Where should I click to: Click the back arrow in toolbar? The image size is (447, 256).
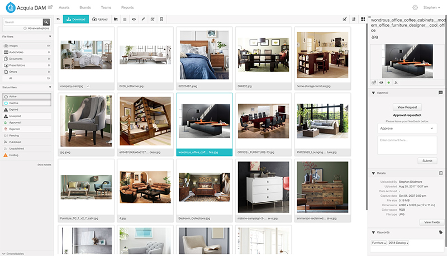58,19
